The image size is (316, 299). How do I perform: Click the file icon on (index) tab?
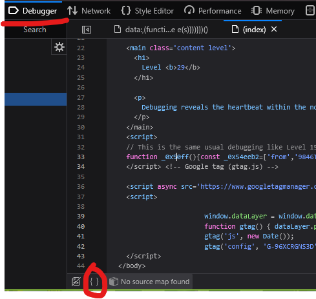coord(235,29)
